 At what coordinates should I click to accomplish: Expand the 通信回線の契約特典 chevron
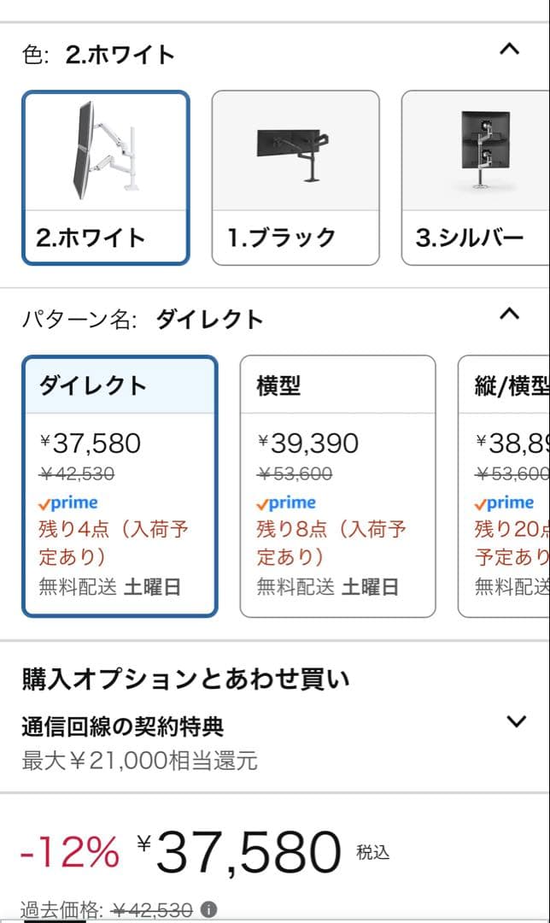(516, 722)
